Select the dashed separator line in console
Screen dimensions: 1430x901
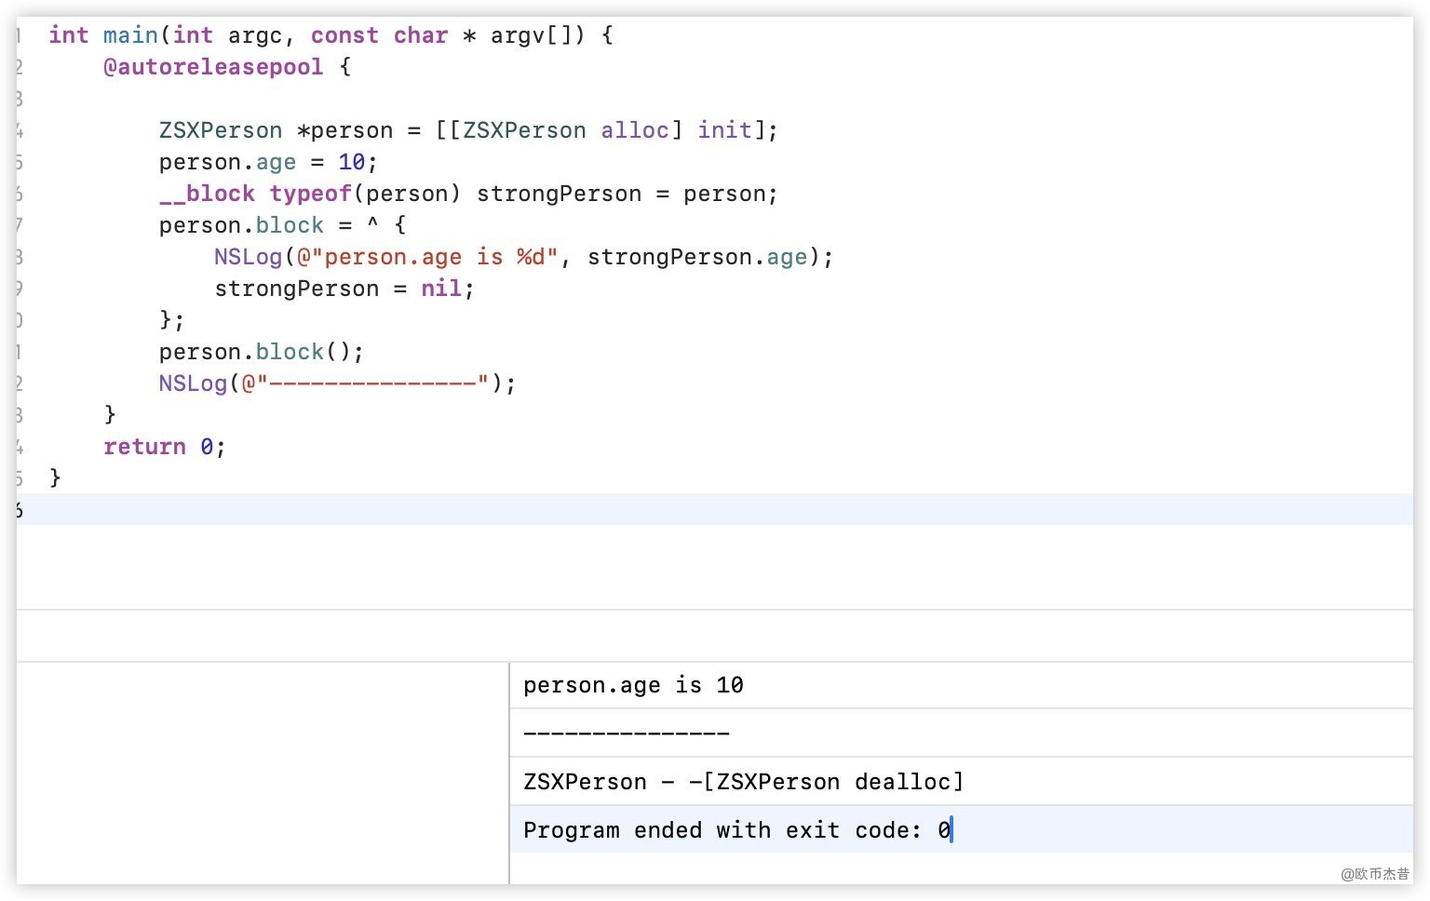626,733
